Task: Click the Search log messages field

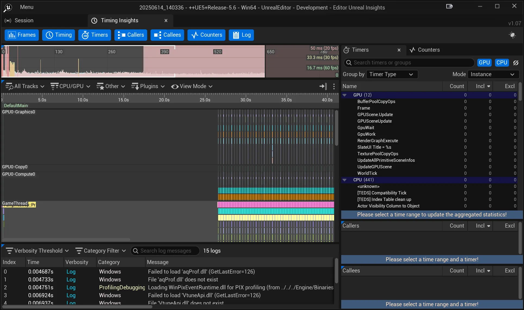Action: tap(165, 251)
